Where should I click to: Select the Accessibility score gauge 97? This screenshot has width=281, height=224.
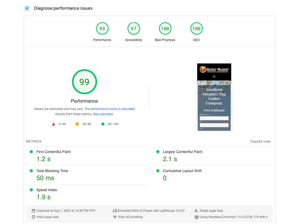[133, 29]
